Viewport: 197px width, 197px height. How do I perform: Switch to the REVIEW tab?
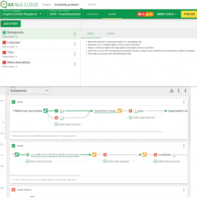(112, 14)
